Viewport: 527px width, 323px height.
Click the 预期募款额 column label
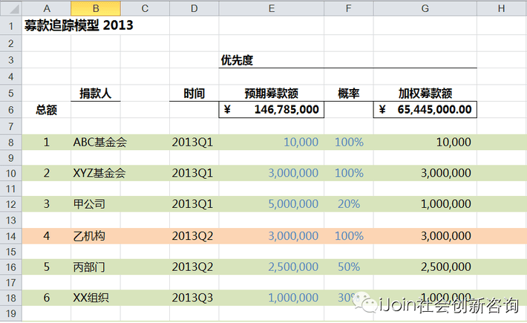[272, 93]
